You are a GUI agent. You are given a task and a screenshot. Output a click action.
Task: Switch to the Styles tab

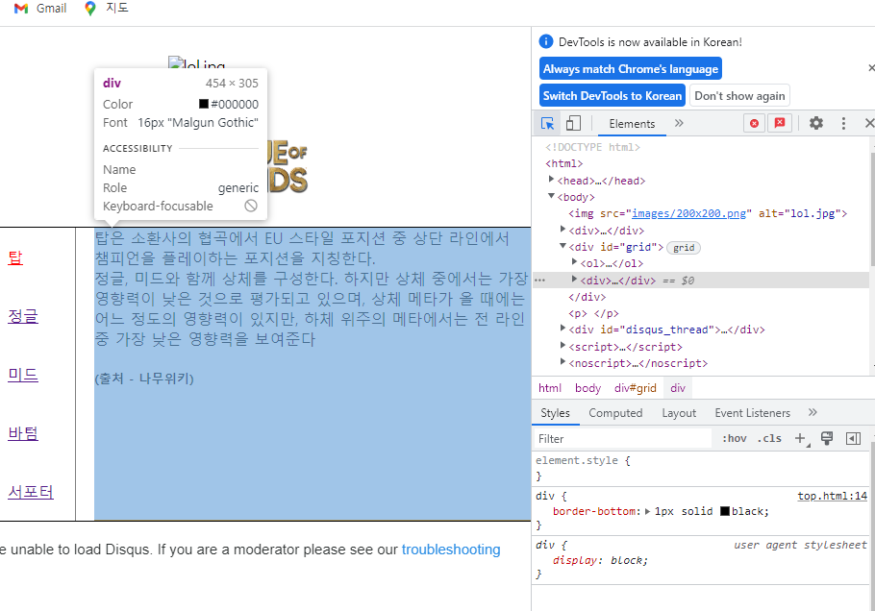[555, 413]
